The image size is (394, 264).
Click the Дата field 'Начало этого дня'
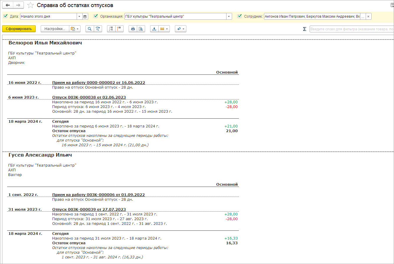click(48, 16)
